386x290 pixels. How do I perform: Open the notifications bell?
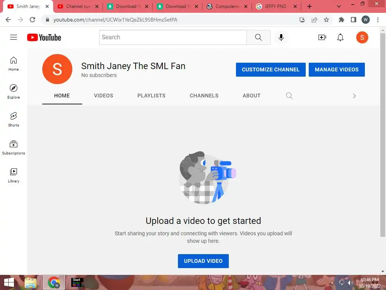pyautogui.click(x=340, y=37)
